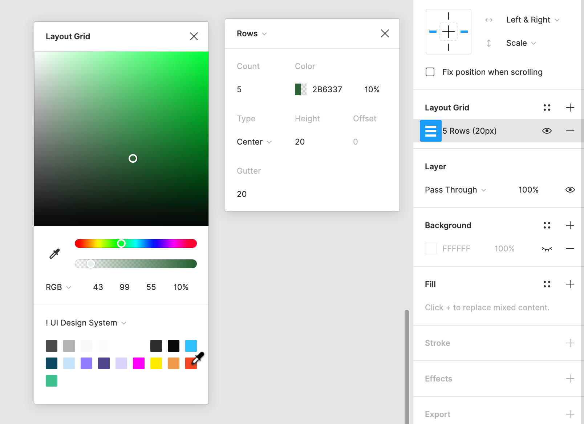Click the Effects section header
Viewport: 584px width, 424px height.
(x=439, y=379)
